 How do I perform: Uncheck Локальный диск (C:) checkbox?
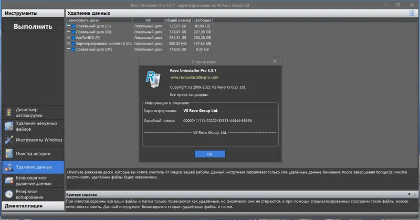pyautogui.click(x=73, y=26)
